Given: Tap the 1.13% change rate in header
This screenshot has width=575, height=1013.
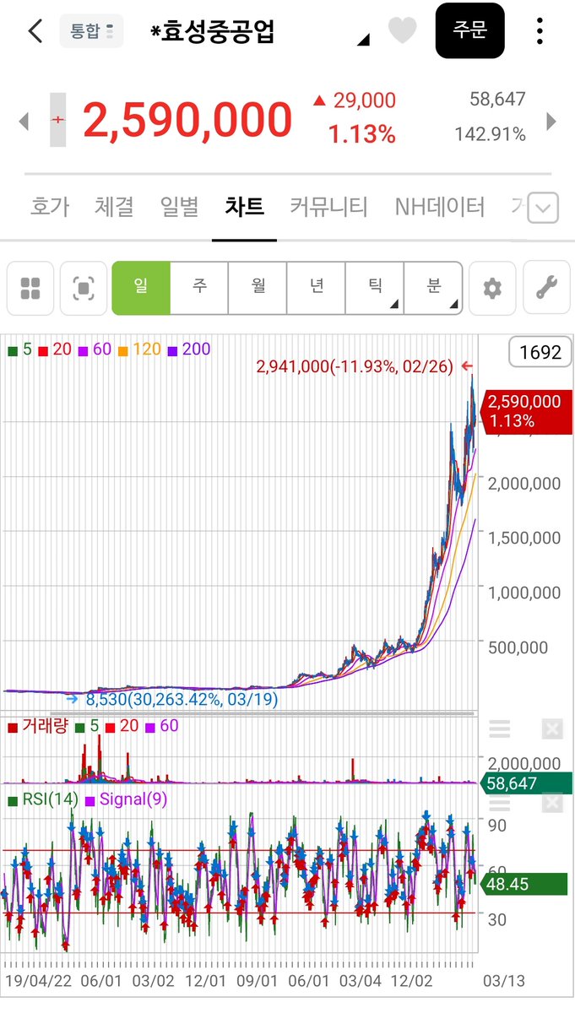Looking at the screenshot, I should point(362,134).
